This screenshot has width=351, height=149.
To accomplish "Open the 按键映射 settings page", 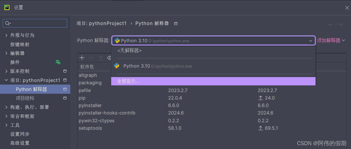I will tap(20, 44).
